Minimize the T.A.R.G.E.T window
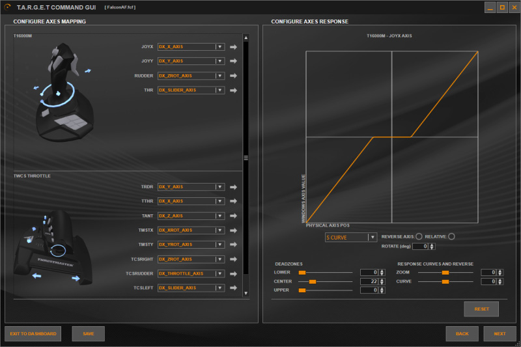Screen dimensions: 521x347 (x=490, y=7)
